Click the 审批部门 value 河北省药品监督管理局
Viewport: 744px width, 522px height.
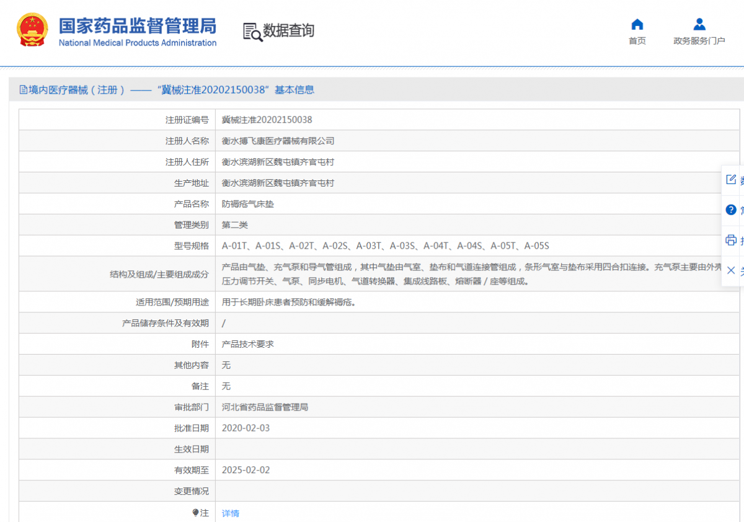(265, 407)
